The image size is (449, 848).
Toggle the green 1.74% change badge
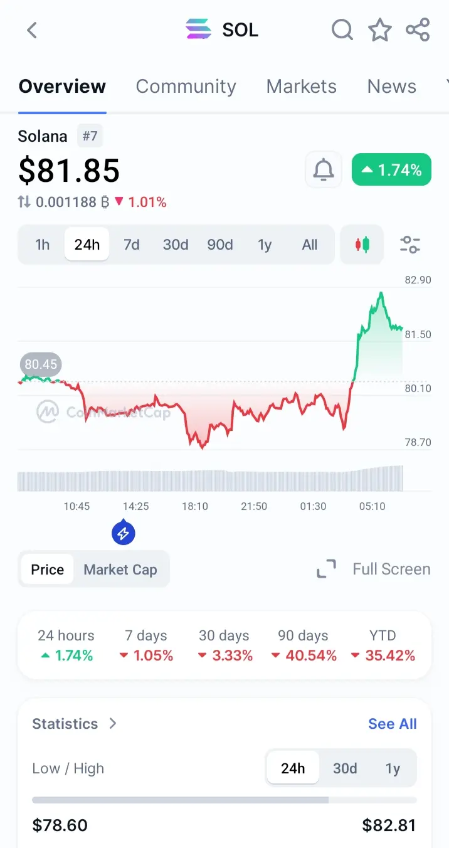click(x=391, y=169)
